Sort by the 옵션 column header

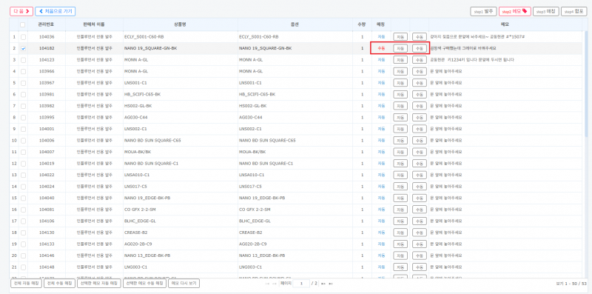295,24
